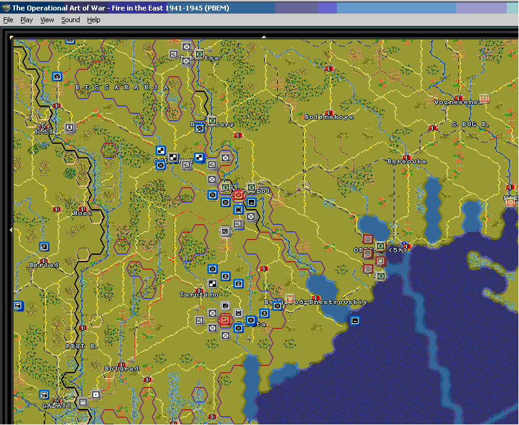Select the lowest gray HQ unit south of Tiraspol
The width and height of the screenshot is (519, 425).
coord(225,231)
